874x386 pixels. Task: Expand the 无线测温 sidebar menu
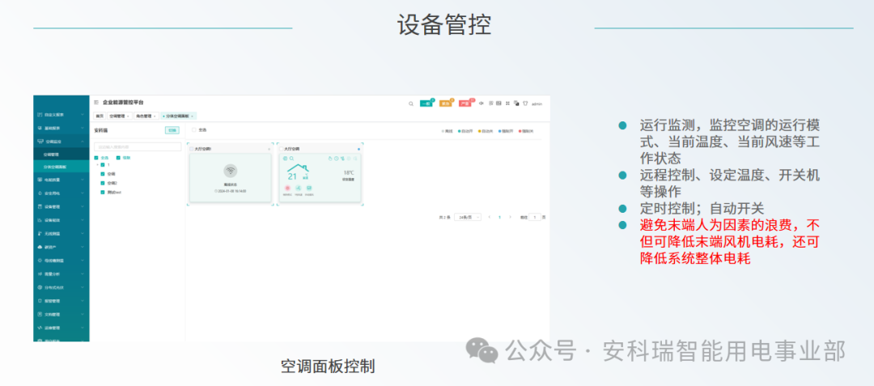point(62,233)
